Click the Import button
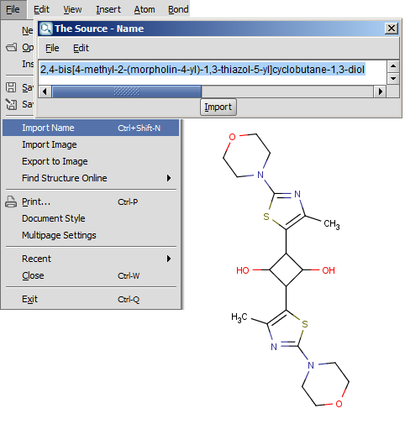This screenshot has width=405, height=424. 218,107
